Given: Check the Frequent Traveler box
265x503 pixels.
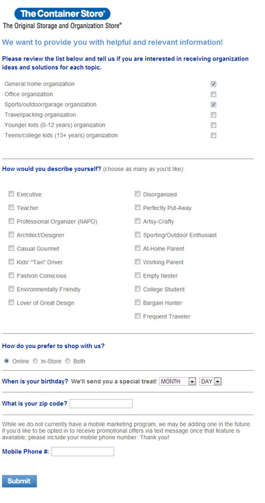Looking at the screenshot, I should [x=138, y=316].
